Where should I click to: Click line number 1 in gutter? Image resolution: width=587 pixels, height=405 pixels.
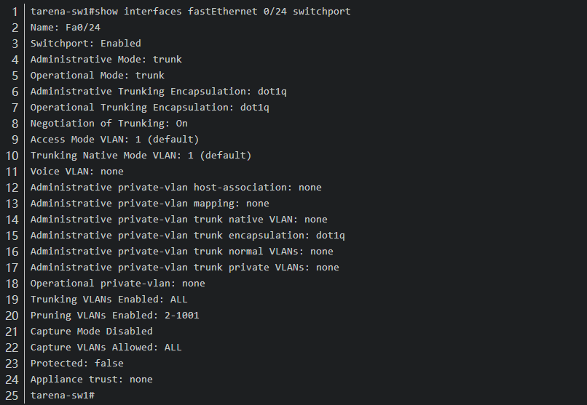15,12
